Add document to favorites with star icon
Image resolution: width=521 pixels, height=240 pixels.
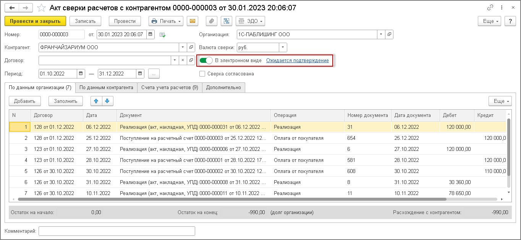(x=41, y=8)
